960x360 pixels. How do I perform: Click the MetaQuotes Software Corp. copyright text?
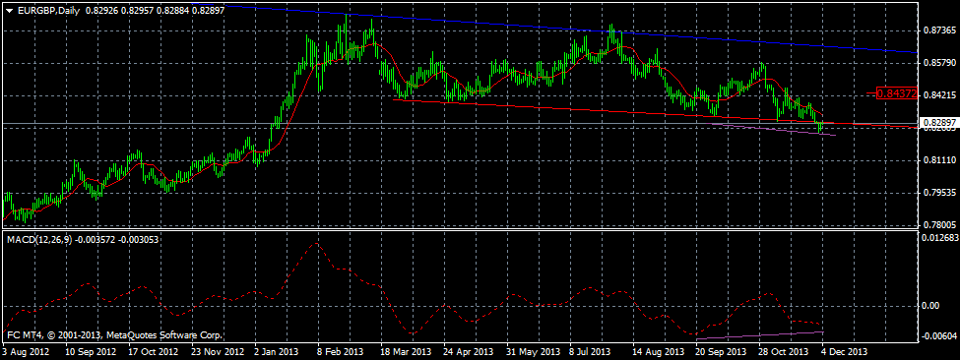click(164, 335)
